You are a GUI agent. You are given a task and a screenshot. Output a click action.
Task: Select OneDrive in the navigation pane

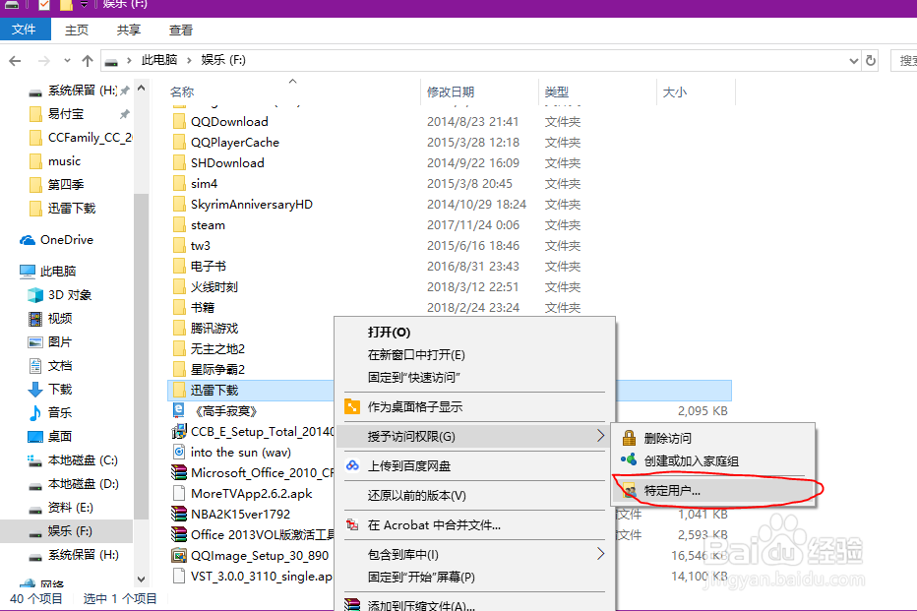coord(67,240)
